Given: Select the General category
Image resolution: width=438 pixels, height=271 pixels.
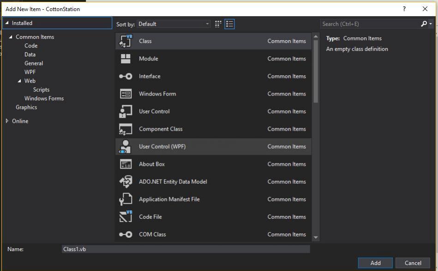Looking at the screenshot, I should [x=34, y=63].
